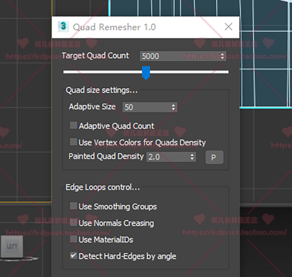The height and width of the screenshot is (277, 292).
Task: Increase Adaptive Size using spinner up arrow
Action: [173, 105]
